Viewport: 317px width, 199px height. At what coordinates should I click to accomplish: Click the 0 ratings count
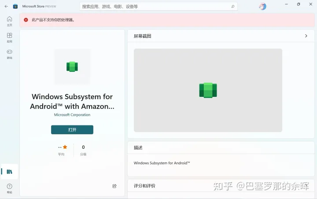(x=83, y=147)
